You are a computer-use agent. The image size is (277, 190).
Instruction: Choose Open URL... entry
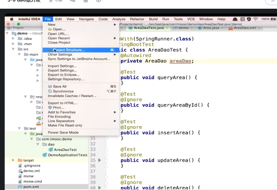coord(81,34)
